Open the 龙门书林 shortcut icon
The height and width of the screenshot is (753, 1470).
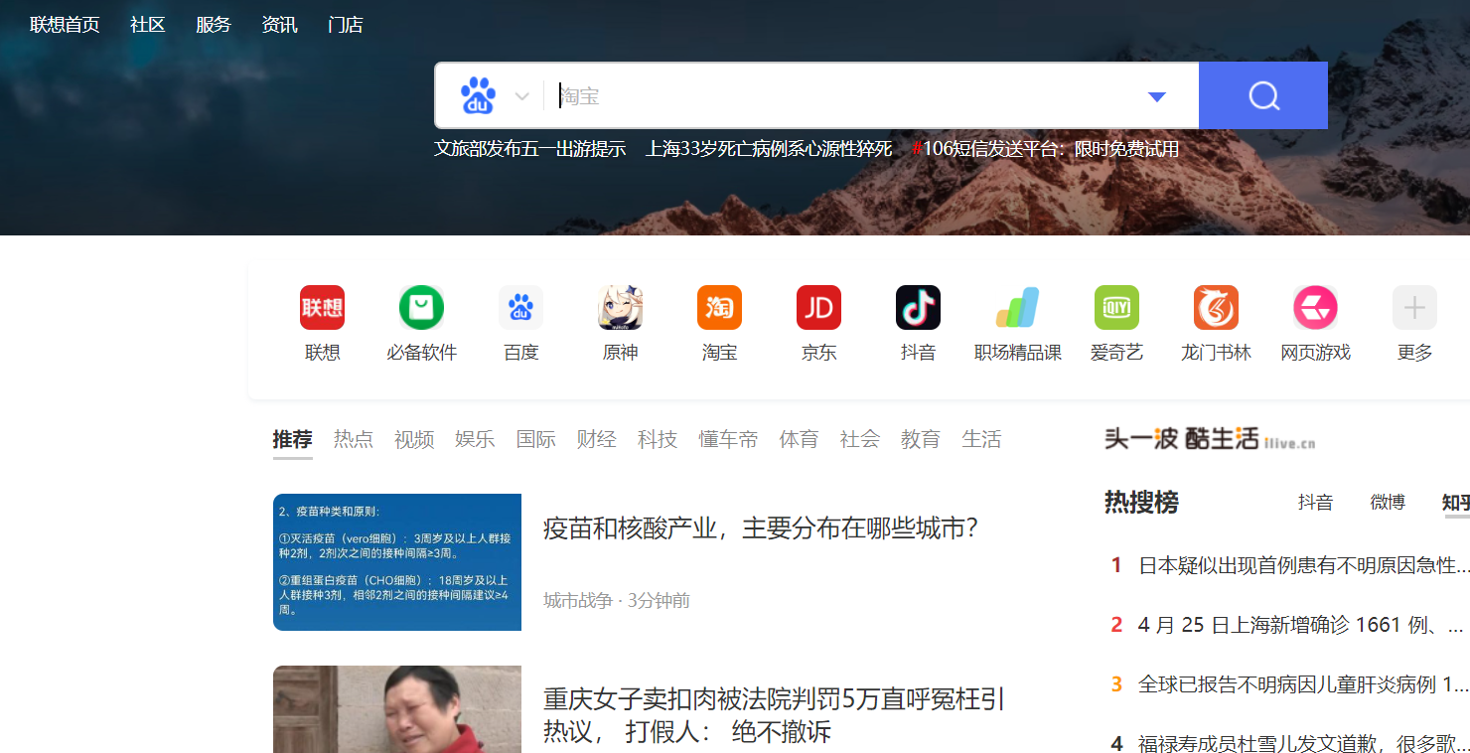(1216, 308)
